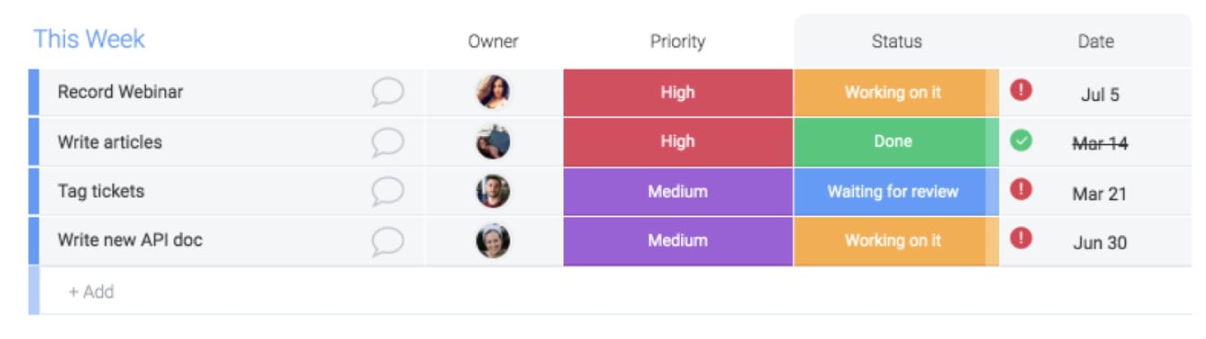Change the Medium priority on Tag tickets
Screen dimensions: 1206x339
(677, 192)
